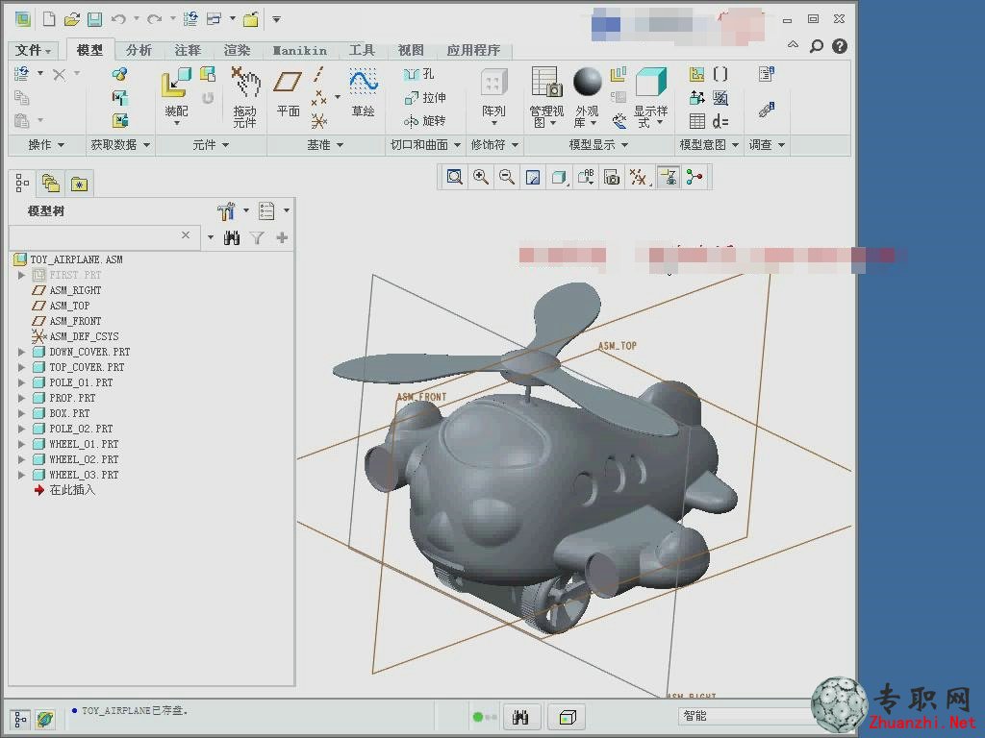Click the Hole (孔) tool
Image resolution: width=985 pixels, height=738 pixels.
[418, 74]
